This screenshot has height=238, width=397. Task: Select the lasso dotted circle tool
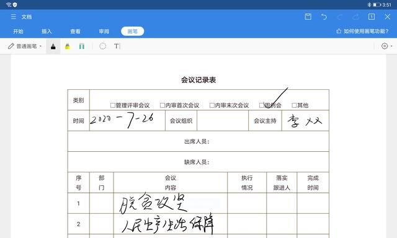(x=102, y=46)
